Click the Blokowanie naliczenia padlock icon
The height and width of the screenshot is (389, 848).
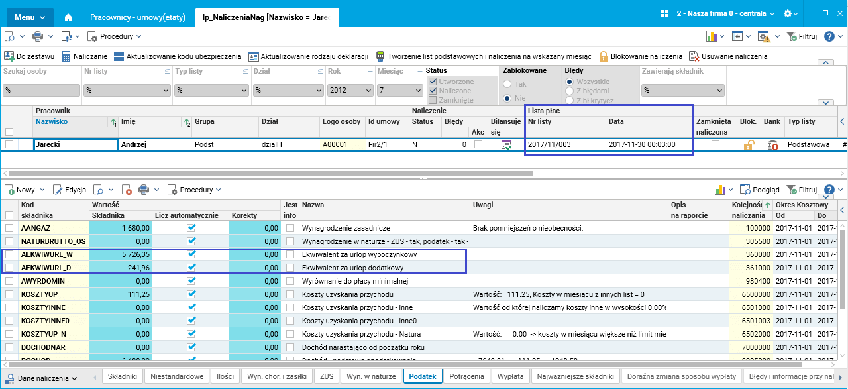pos(603,57)
